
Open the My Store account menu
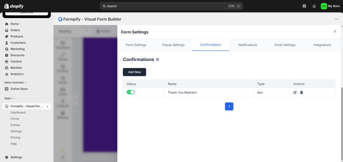330,6
